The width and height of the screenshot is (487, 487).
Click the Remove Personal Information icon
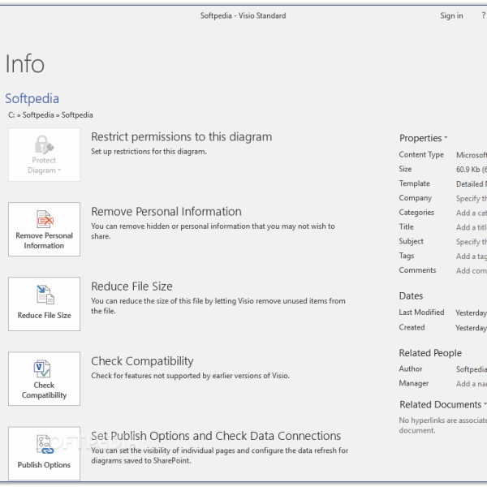(x=45, y=218)
